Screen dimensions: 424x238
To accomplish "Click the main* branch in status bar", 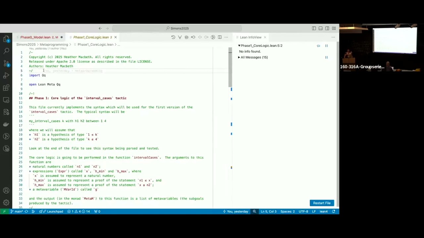I will pos(17,212).
